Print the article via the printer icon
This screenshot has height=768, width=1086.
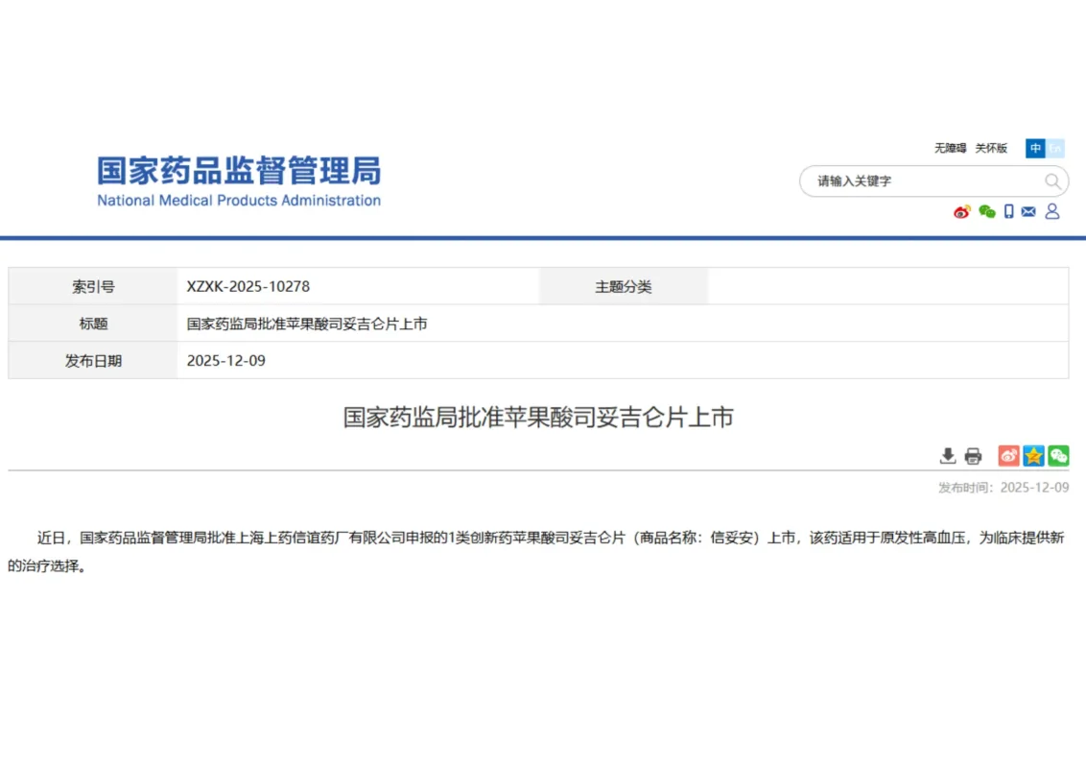[973, 456]
